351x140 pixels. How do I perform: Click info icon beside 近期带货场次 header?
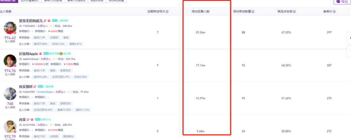coord(167,11)
